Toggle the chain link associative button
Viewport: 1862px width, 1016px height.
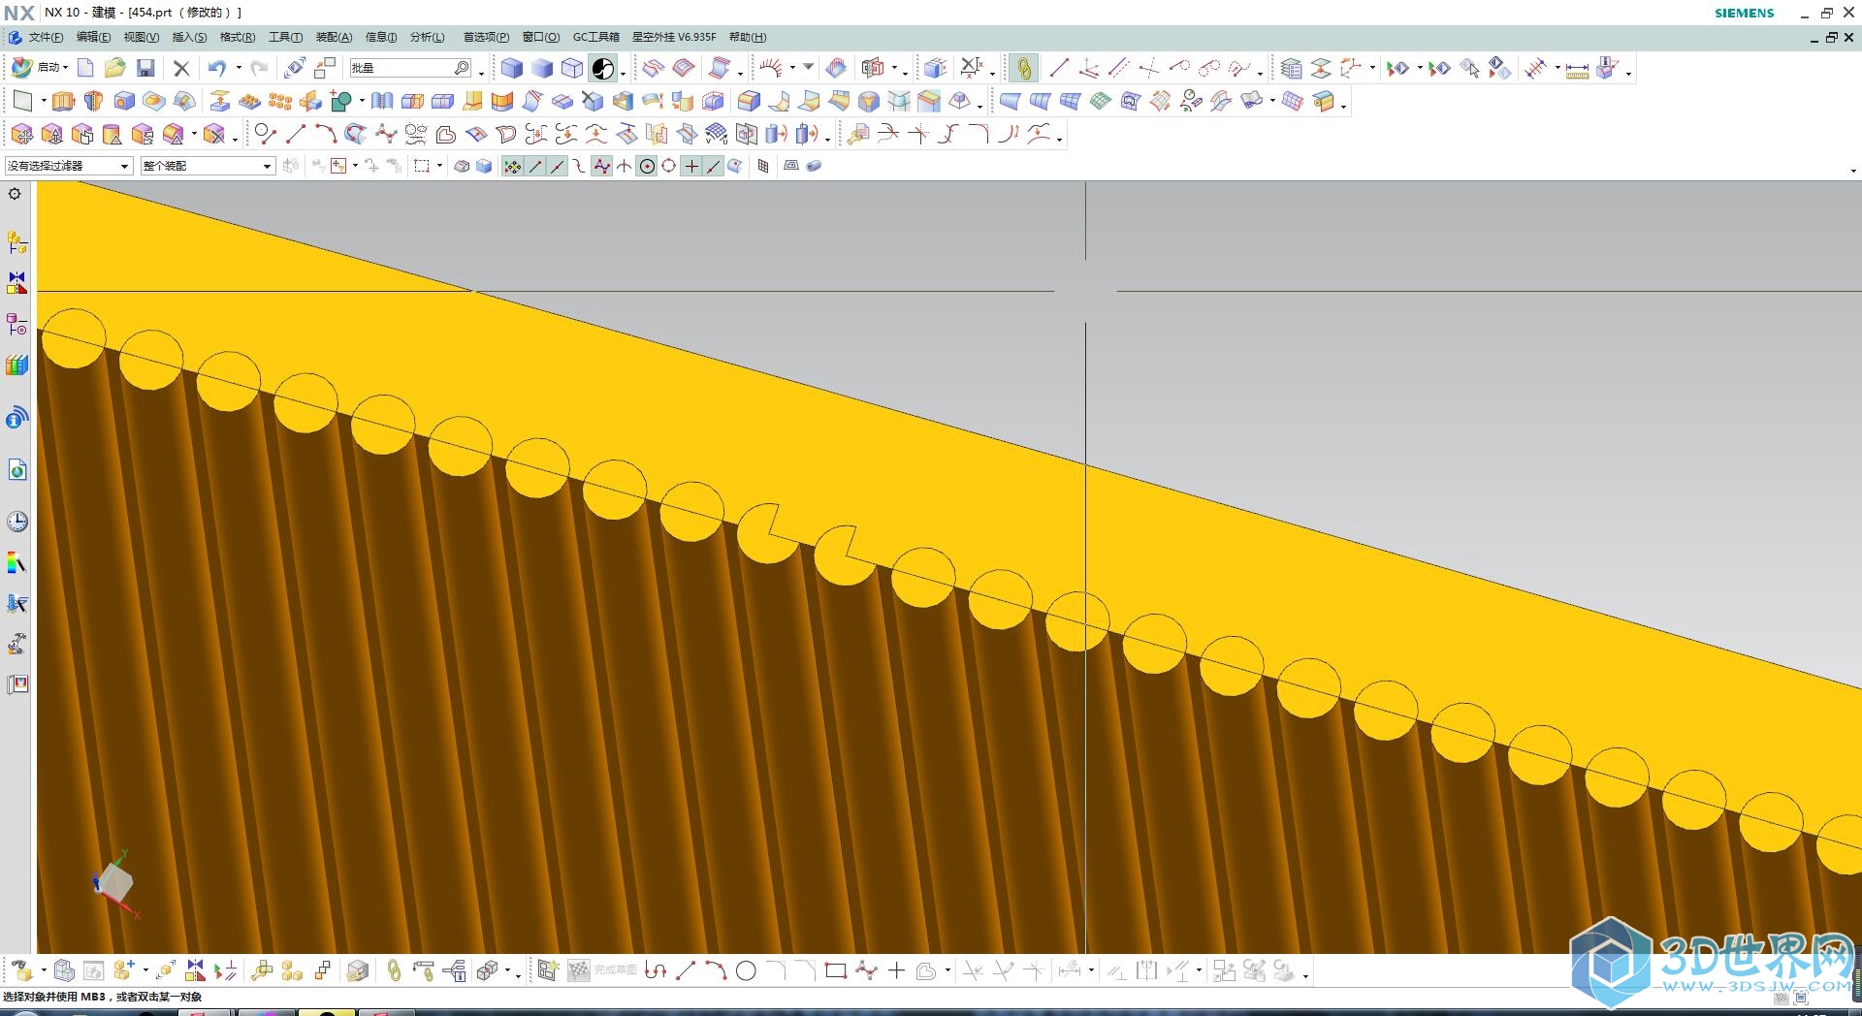(1023, 68)
